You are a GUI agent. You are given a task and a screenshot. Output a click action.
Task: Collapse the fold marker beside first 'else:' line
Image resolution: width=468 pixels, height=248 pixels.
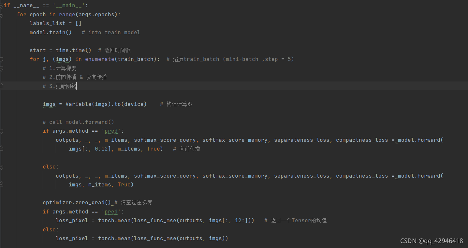click(1, 167)
